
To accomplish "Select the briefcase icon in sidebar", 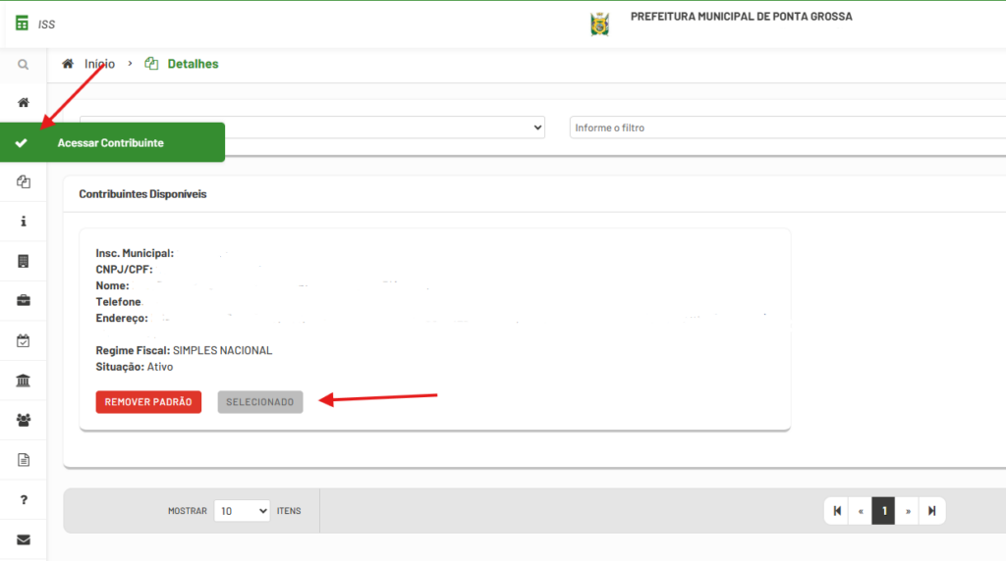I will tap(24, 301).
